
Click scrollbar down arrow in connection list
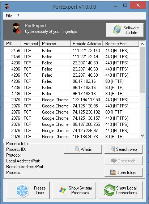point(142,136)
